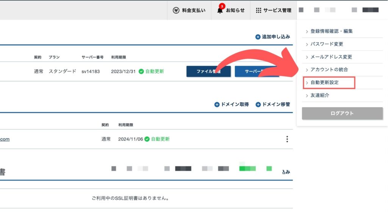Open サービス管理 menu

pos(274,10)
